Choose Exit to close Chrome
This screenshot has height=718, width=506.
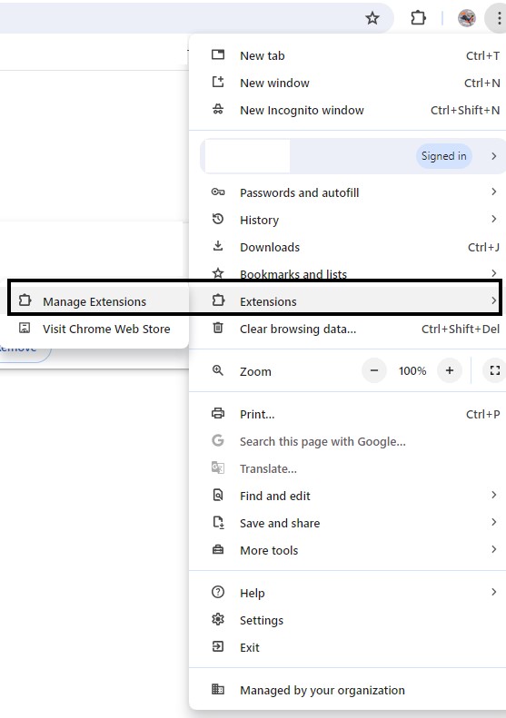(347, 647)
